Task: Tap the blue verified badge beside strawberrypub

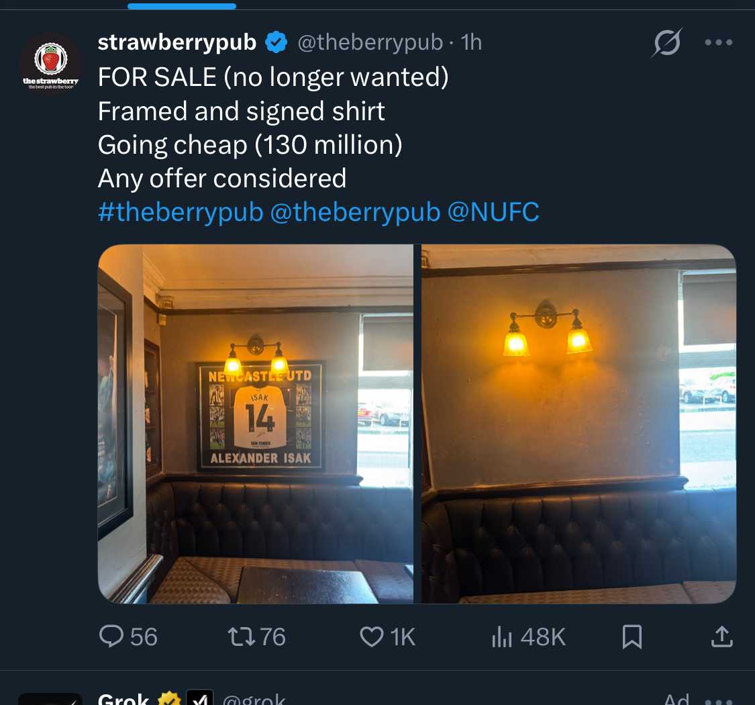Action: point(276,42)
